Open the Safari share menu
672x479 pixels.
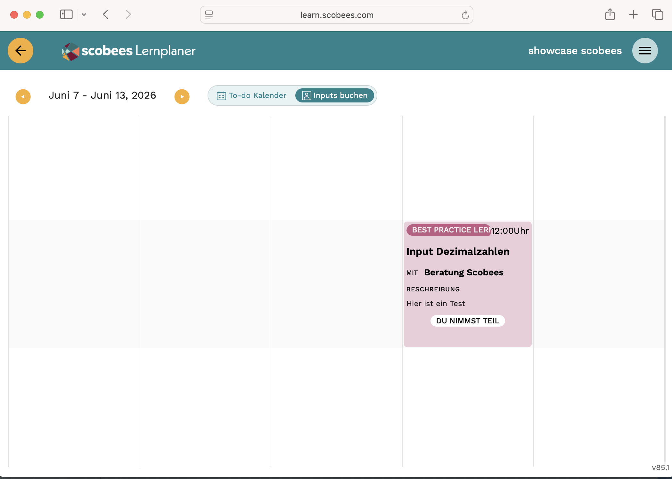click(610, 14)
